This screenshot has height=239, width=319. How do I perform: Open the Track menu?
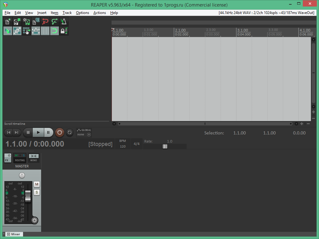[x=67, y=13]
